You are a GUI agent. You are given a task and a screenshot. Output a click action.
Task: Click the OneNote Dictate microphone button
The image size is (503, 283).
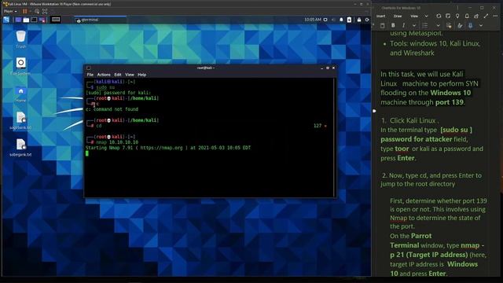click(471, 25)
